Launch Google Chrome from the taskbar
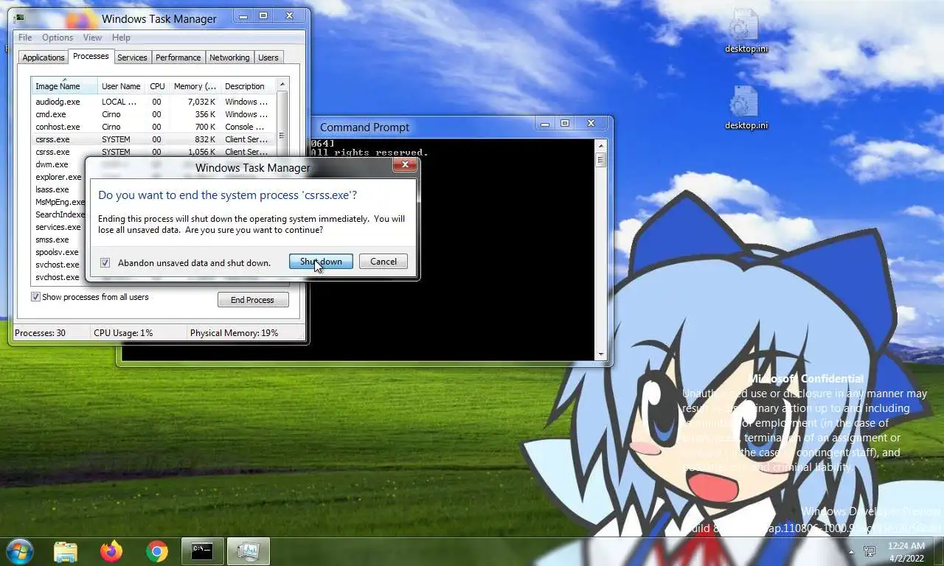 [x=156, y=551]
